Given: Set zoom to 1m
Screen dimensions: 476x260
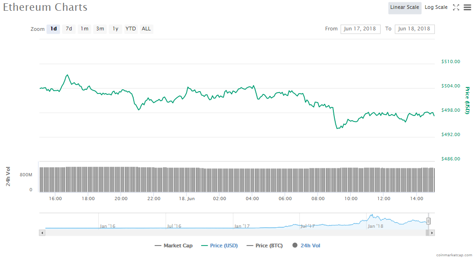Looking at the screenshot, I should pos(84,29).
